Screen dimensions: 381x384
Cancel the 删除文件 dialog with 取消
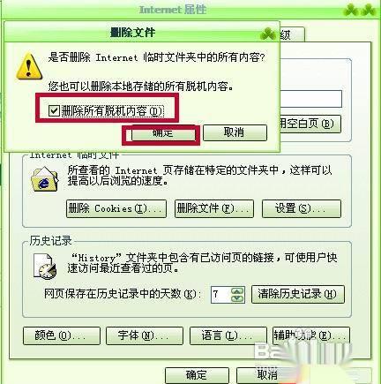(235, 132)
